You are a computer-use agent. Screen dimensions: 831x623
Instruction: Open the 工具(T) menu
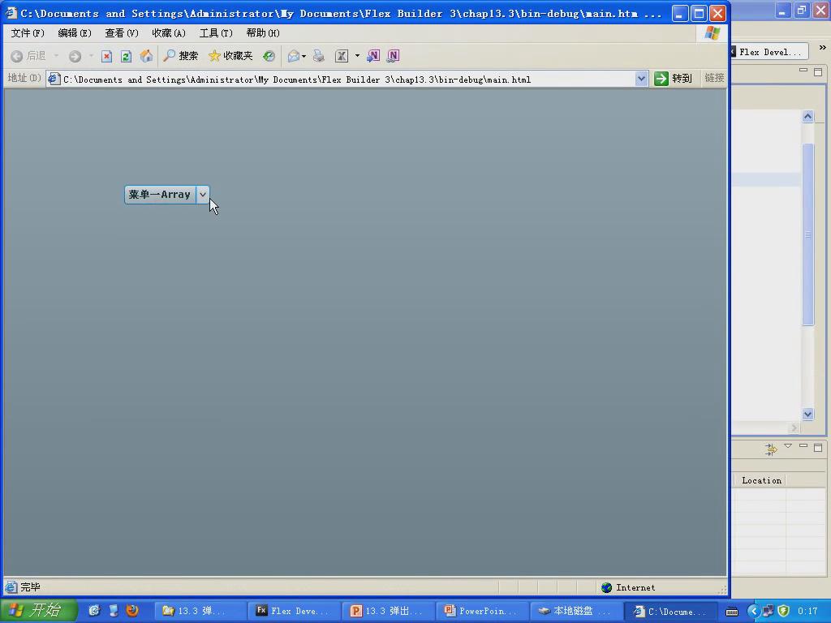click(216, 32)
